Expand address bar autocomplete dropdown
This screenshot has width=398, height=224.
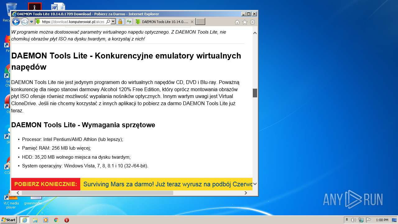(x=113, y=22)
